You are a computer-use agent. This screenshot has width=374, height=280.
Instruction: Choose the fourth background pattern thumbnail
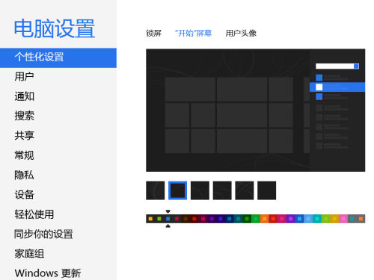point(222,190)
